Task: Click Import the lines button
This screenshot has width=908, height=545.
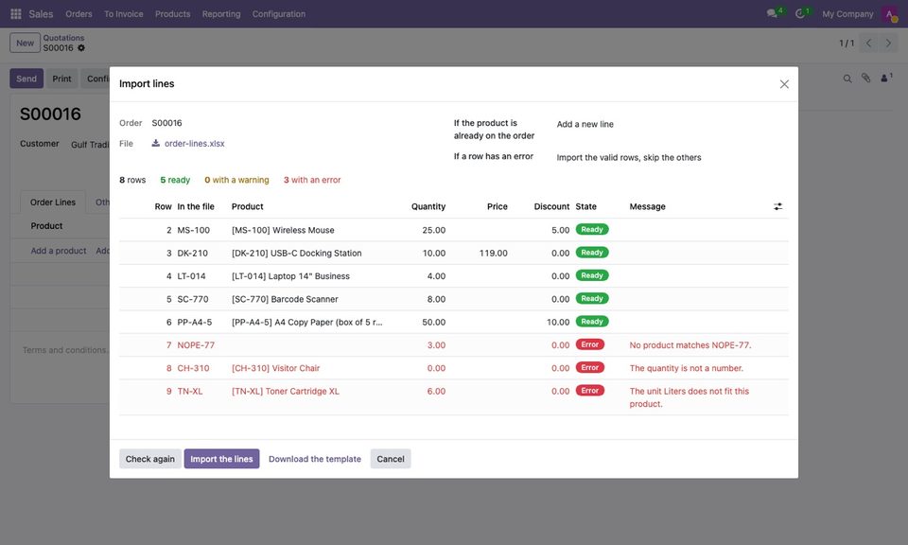Action: click(x=221, y=459)
